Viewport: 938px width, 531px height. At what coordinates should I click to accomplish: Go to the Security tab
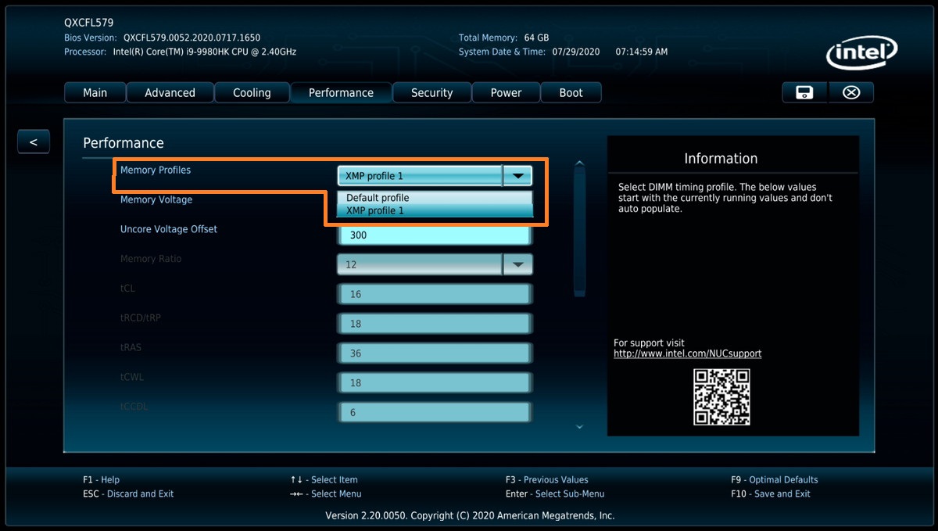(x=431, y=92)
